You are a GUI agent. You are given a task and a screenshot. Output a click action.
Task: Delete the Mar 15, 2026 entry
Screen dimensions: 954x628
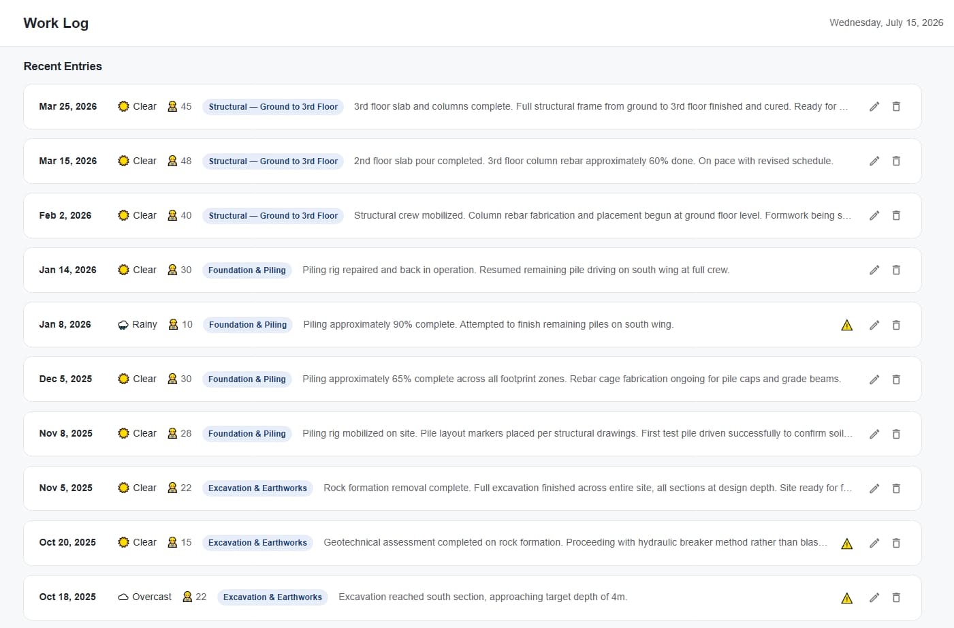click(896, 161)
